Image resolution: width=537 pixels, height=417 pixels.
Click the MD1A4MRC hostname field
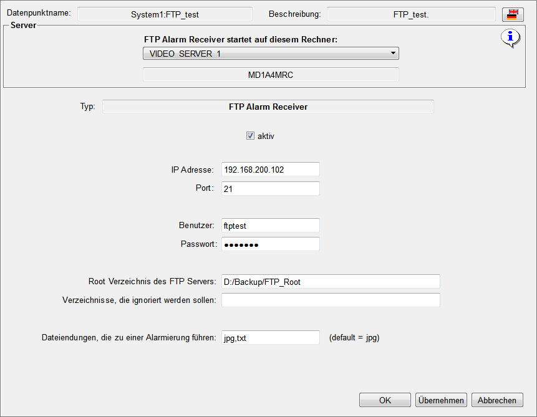point(271,75)
